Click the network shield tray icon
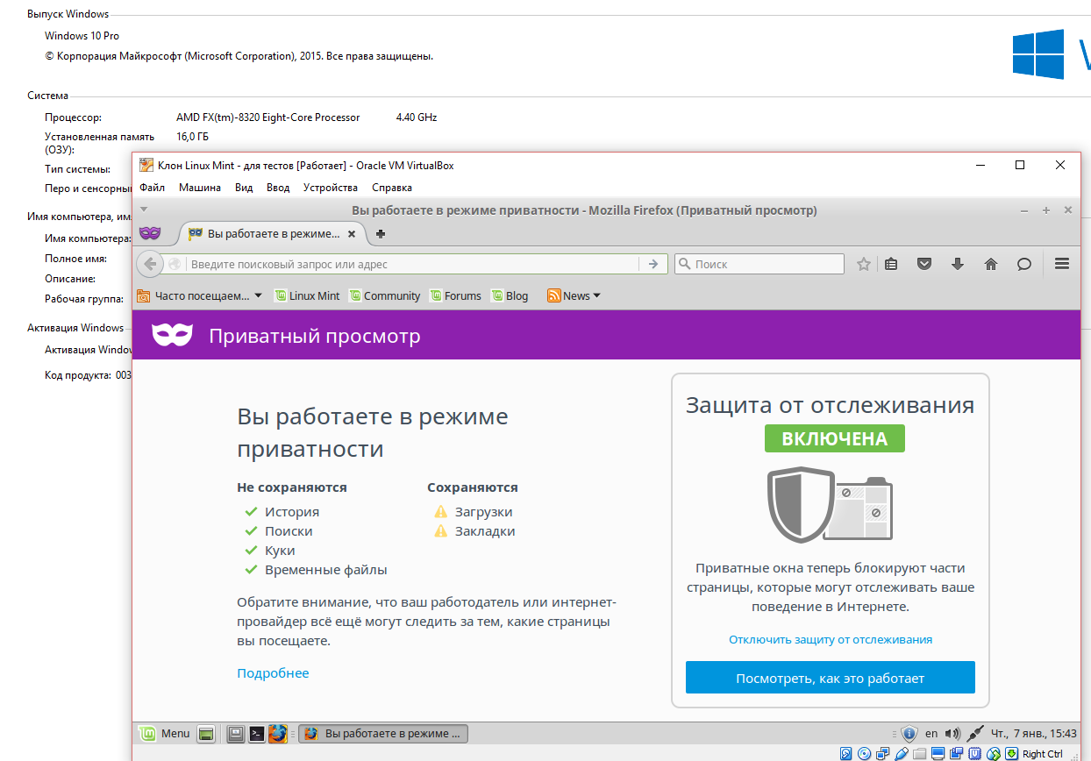1091x761 pixels. click(x=909, y=733)
